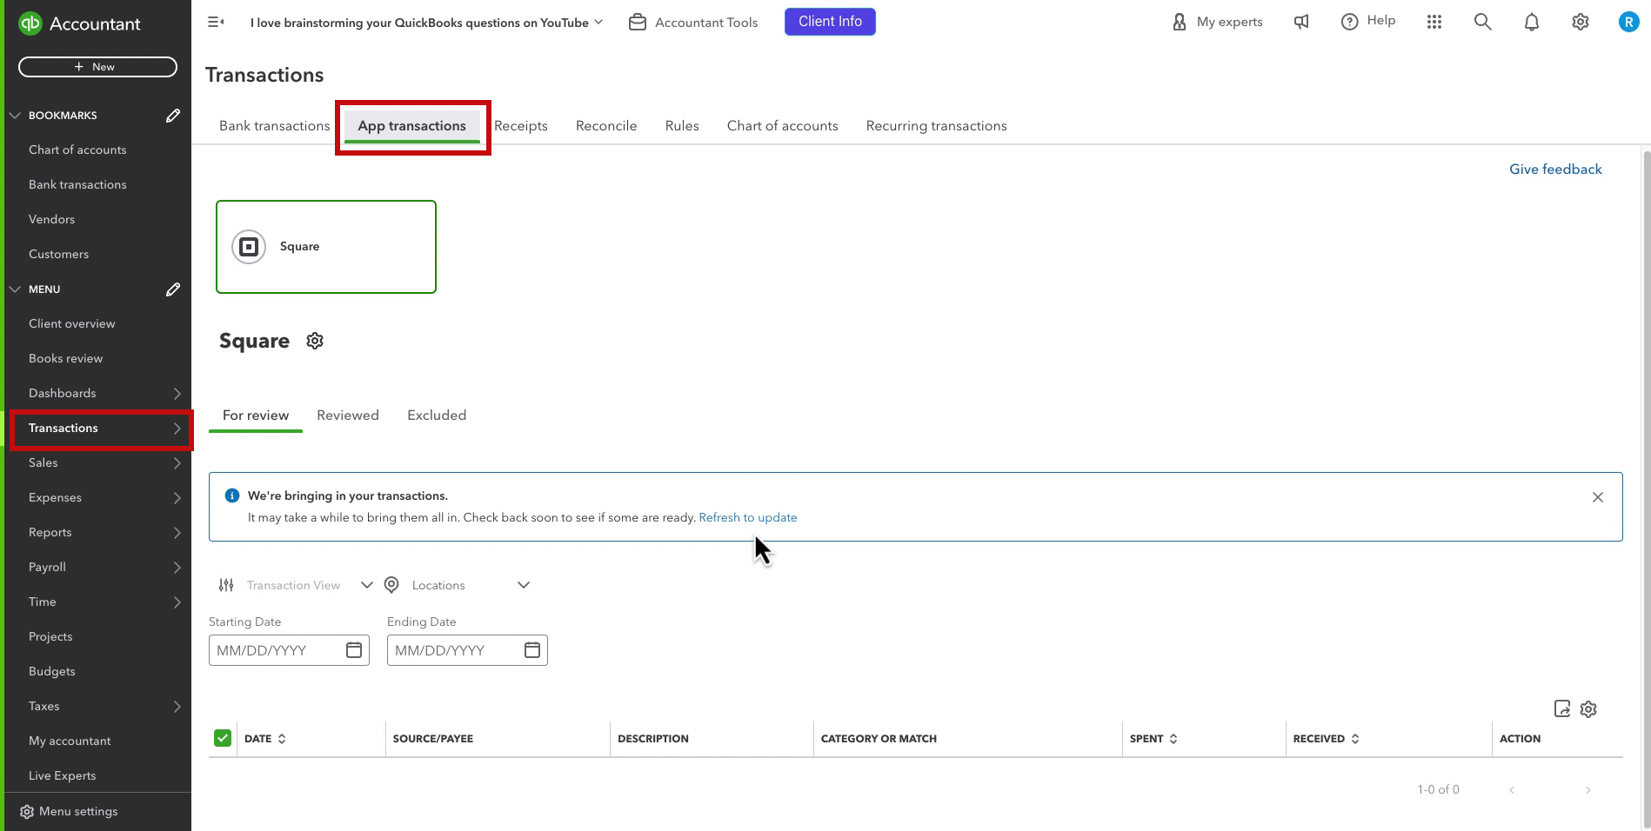Screen dimensions: 1651x831
Task: Collapse the left navigation menu icon
Action: click(216, 22)
